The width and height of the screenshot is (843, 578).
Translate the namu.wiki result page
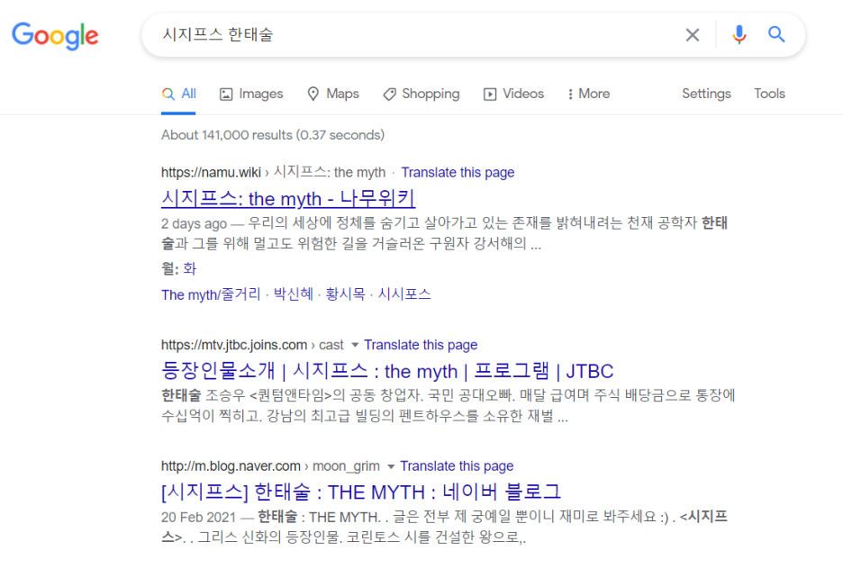point(458,173)
